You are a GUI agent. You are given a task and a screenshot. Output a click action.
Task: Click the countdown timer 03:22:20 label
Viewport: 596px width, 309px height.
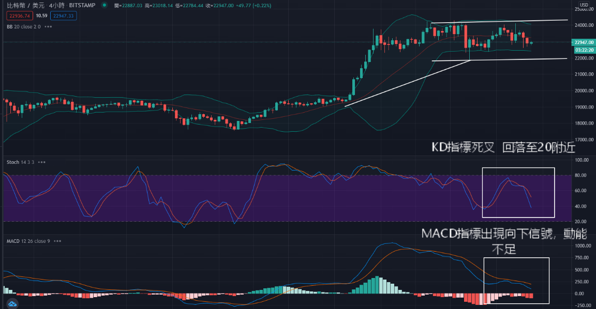click(x=583, y=50)
